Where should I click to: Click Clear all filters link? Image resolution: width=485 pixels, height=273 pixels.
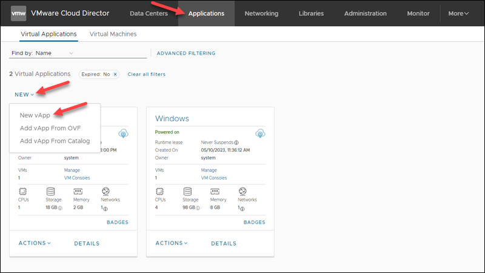pyautogui.click(x=147, y=74)
